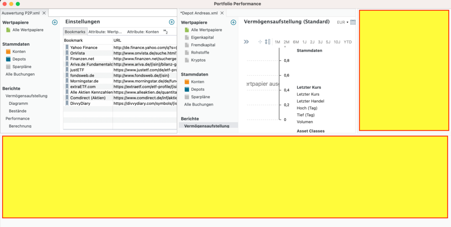
Task: Open Alle Buchungen in Auswertung P2P sidebar
Action: (x=20, y=74)
